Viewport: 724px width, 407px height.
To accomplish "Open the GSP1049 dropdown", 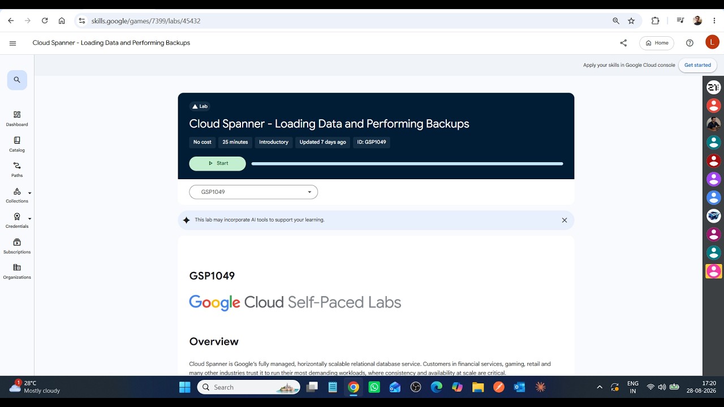I will click(253, 192).
